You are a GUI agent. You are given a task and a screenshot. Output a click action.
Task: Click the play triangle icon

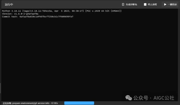(165, 4)
